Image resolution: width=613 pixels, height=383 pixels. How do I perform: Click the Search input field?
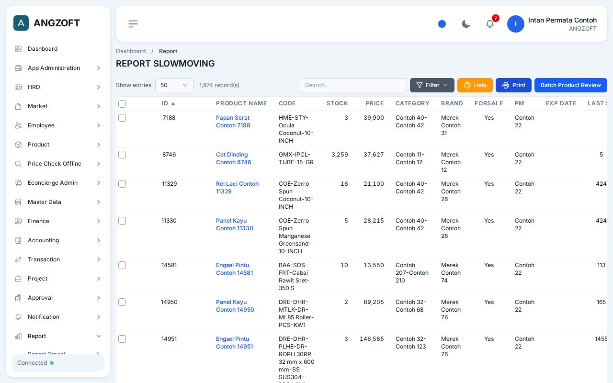click(353, 85)
